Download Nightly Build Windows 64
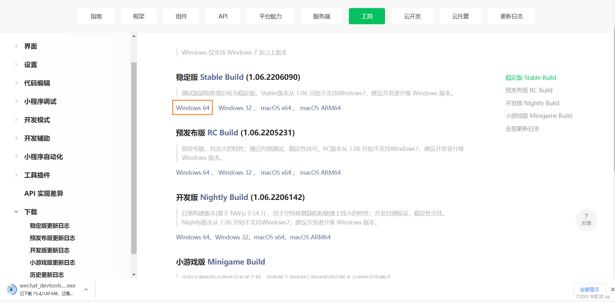Viewport: 615px width, 302px height. (x=193, y=237)
